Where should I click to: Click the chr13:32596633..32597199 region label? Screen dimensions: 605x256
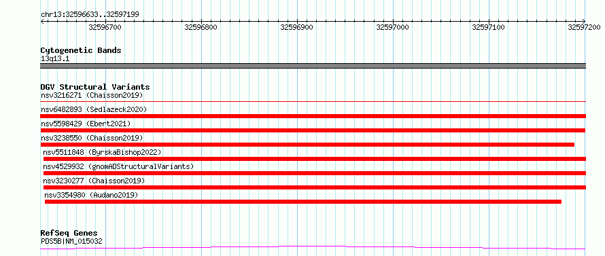pos(90,15)
